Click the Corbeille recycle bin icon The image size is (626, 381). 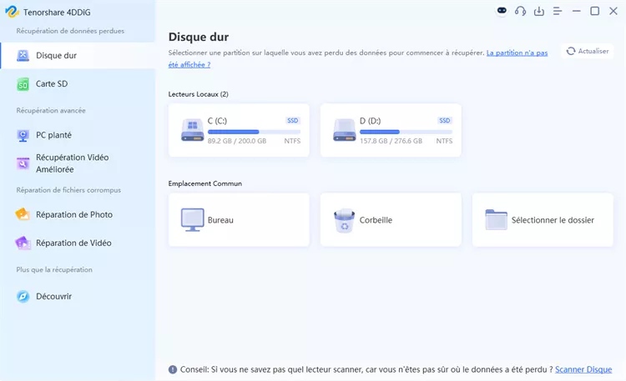344,220
